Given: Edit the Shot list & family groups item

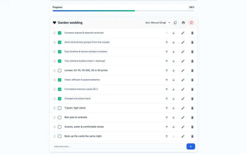Looking at the screenshot, I should click(183, 42).
